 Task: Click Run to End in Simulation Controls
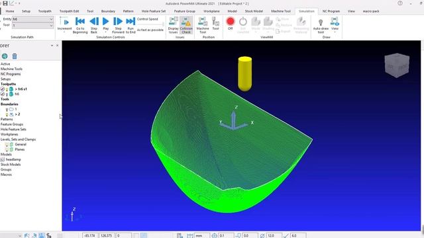tap(131, 25)
